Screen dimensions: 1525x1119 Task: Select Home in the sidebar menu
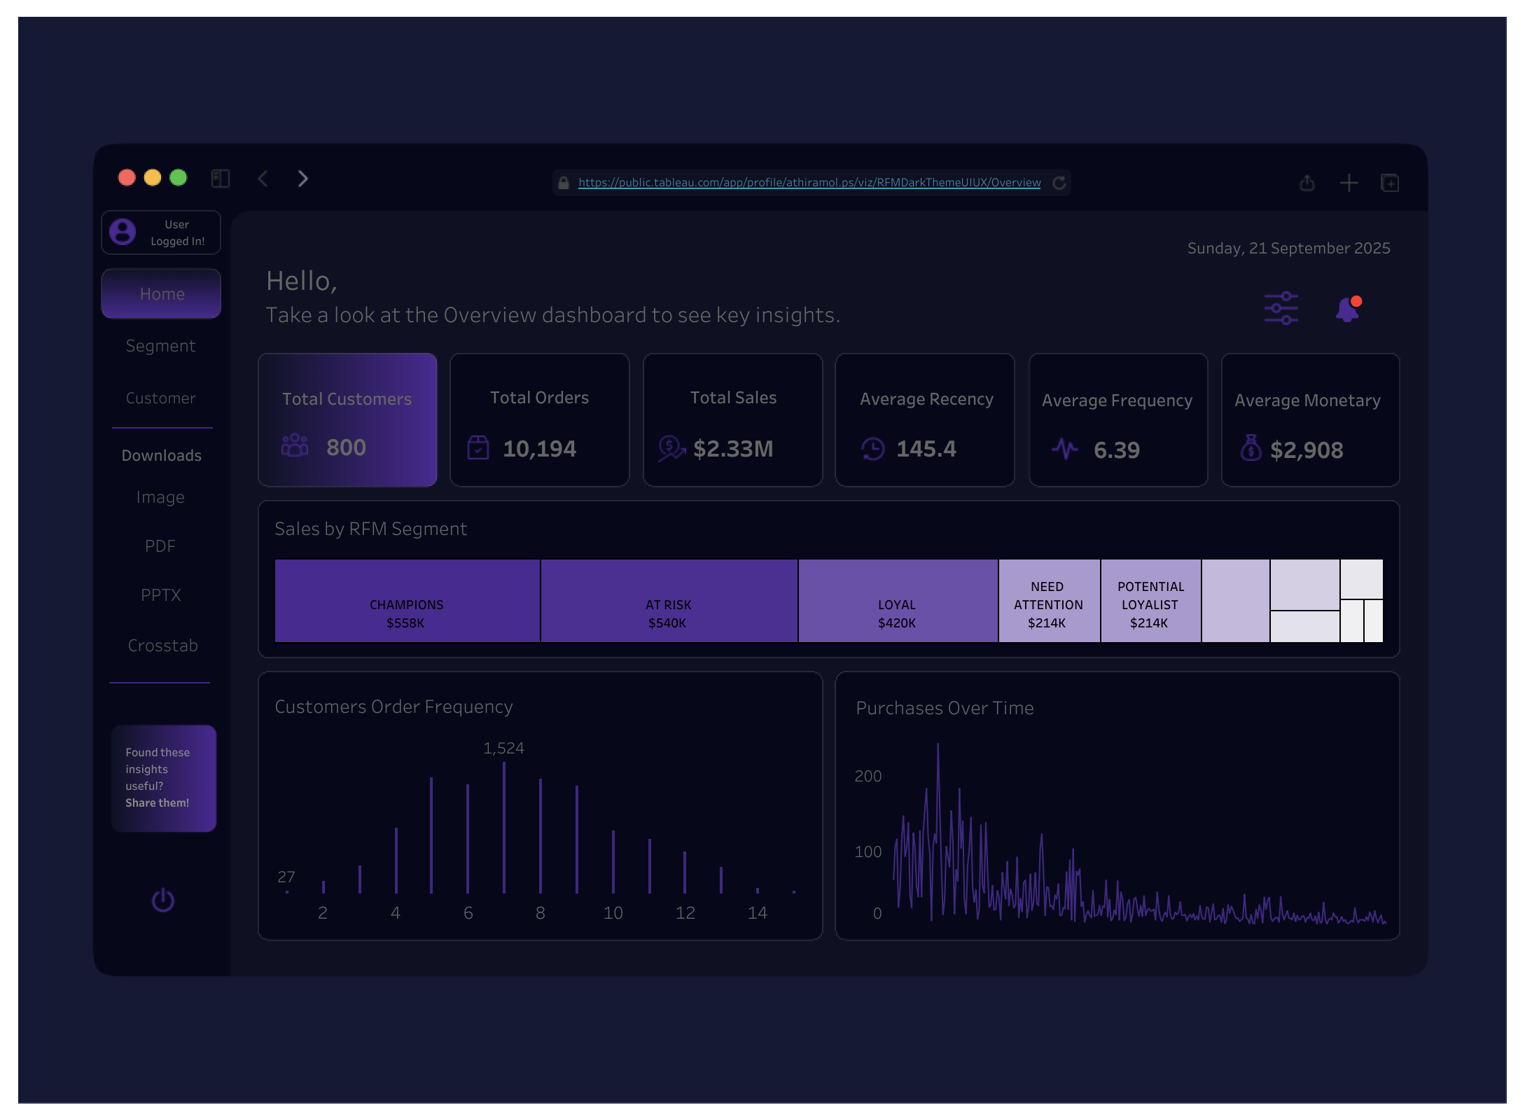(160, 293)
